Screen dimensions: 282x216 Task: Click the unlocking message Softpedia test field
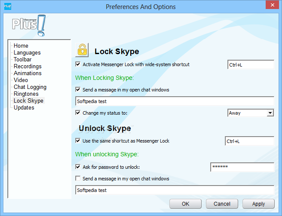point(175,190)
